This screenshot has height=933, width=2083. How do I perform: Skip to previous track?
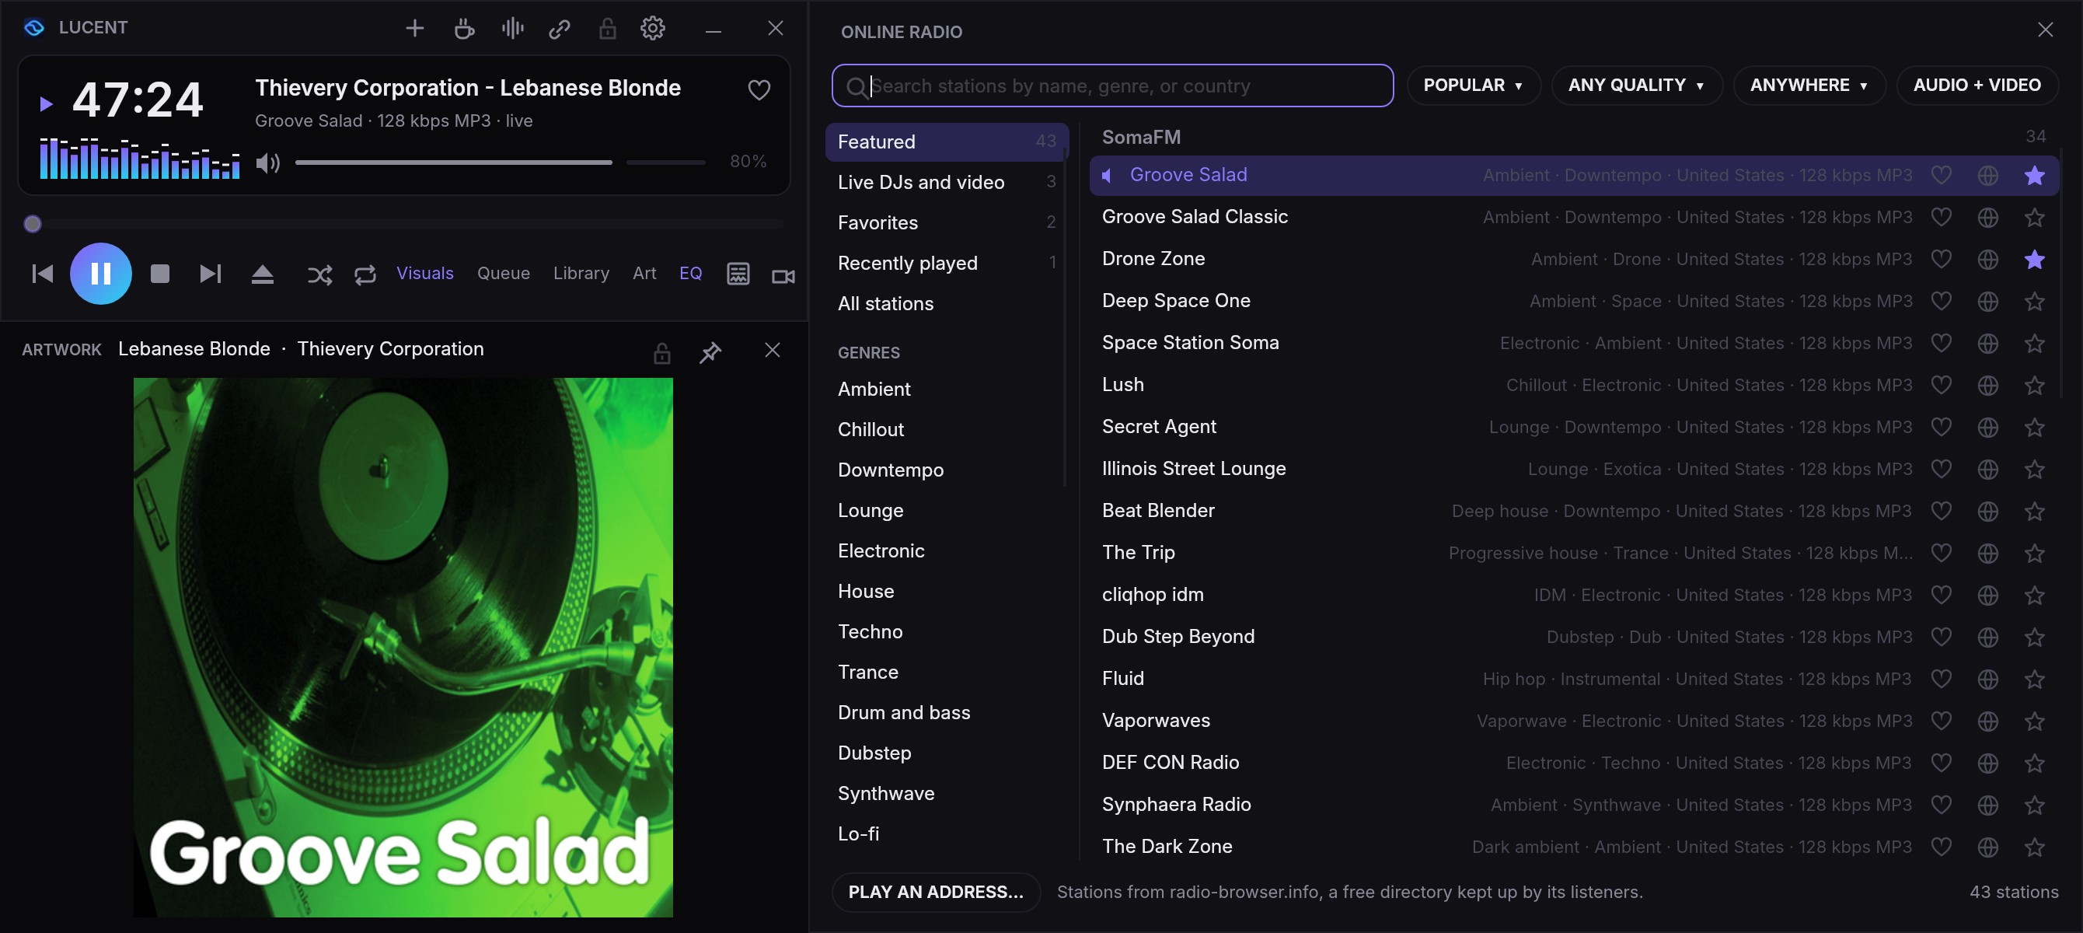(42, 274)
